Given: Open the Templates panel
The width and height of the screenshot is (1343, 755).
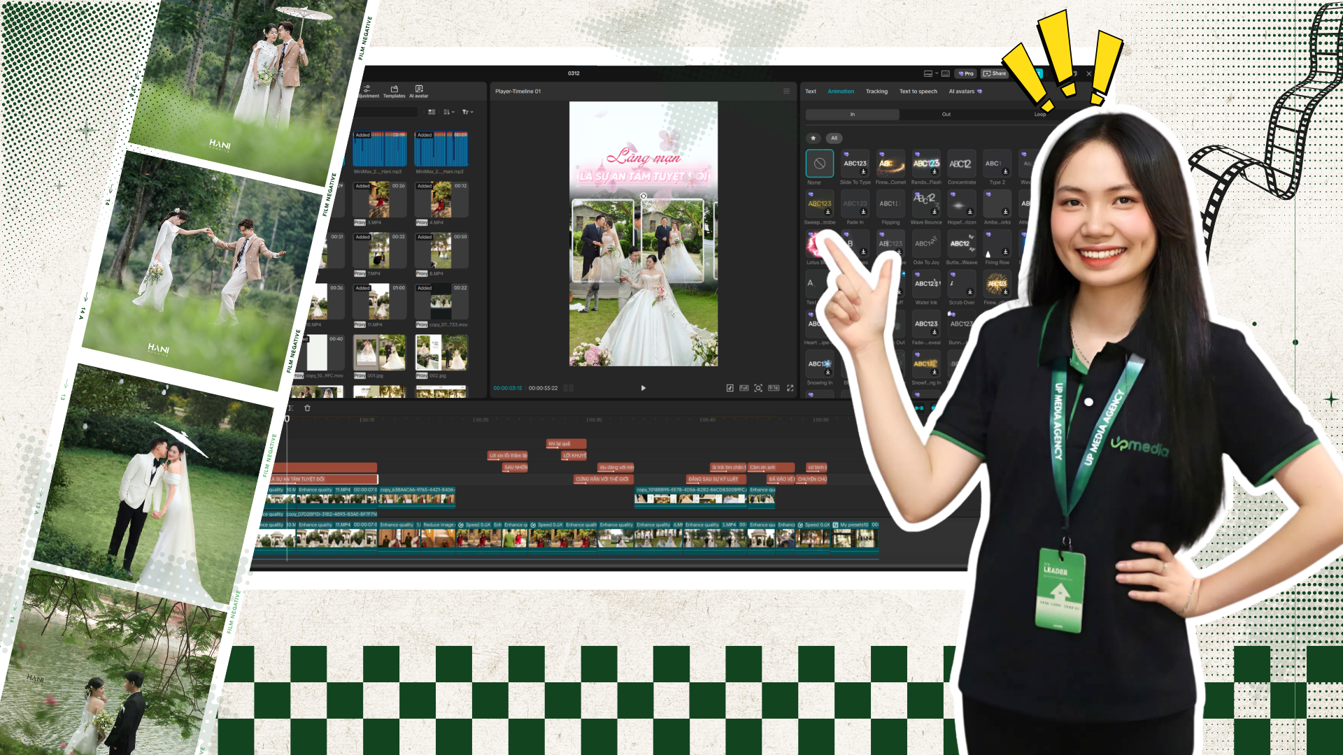Looking at the screenshot, I should click(x=394, y=92).
